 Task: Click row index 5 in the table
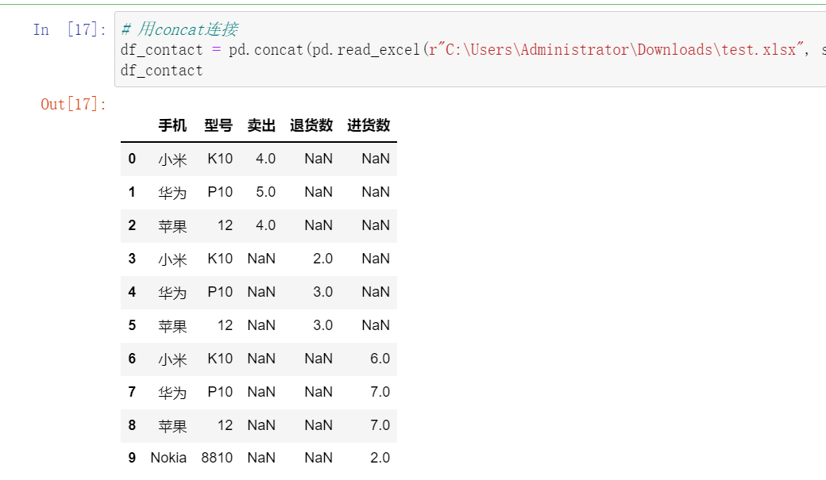point(132,325)
